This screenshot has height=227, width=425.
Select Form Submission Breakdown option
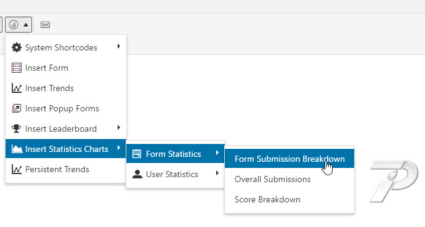289,159
